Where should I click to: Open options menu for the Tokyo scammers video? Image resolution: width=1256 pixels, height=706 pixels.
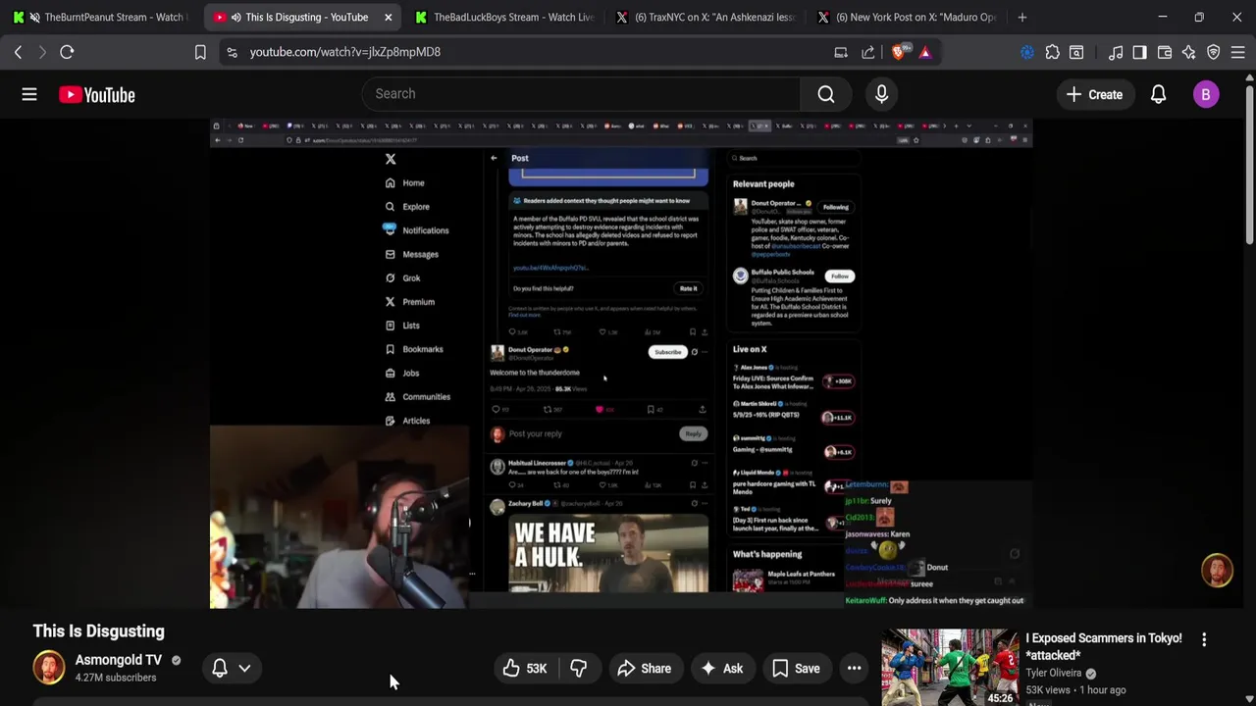[x=1204, y=639]
